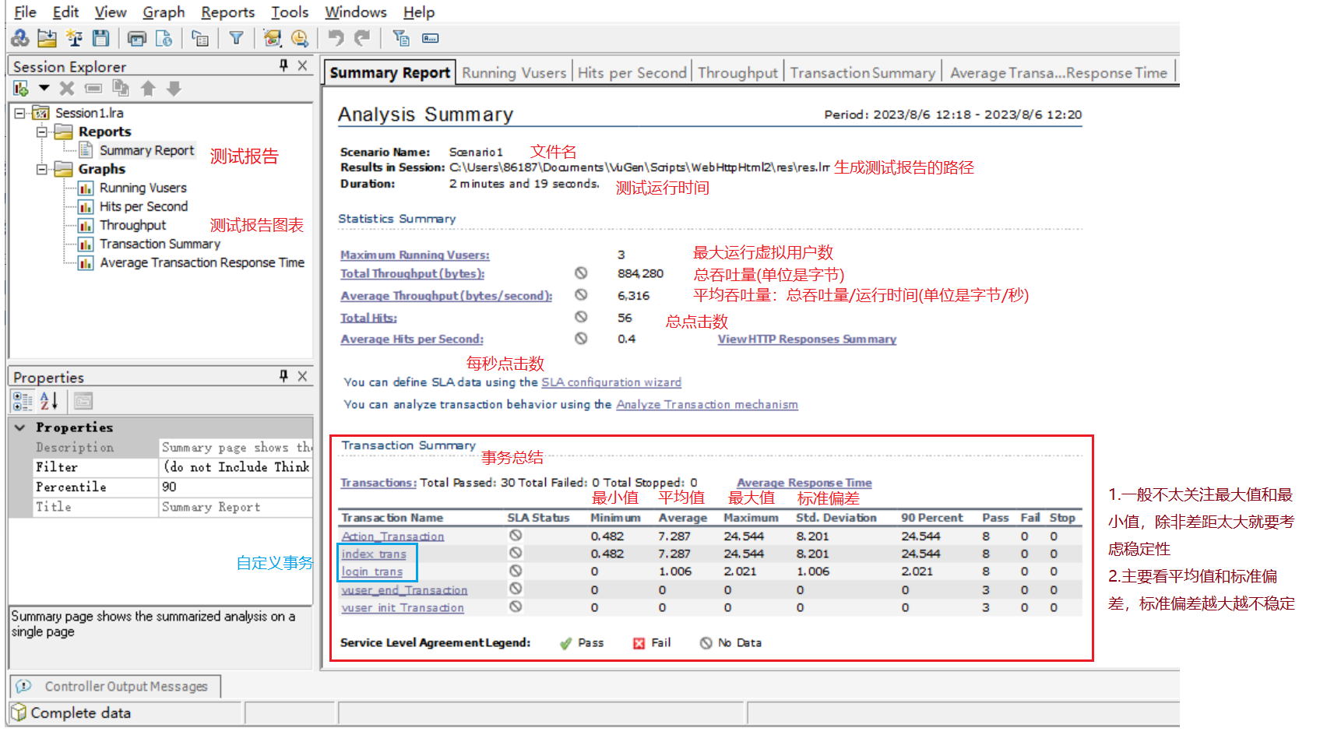Screen dimensions: 1320x735
Task: Switch Properties to Categorized view
Action: pyautogui.click(x=23, y=401)
